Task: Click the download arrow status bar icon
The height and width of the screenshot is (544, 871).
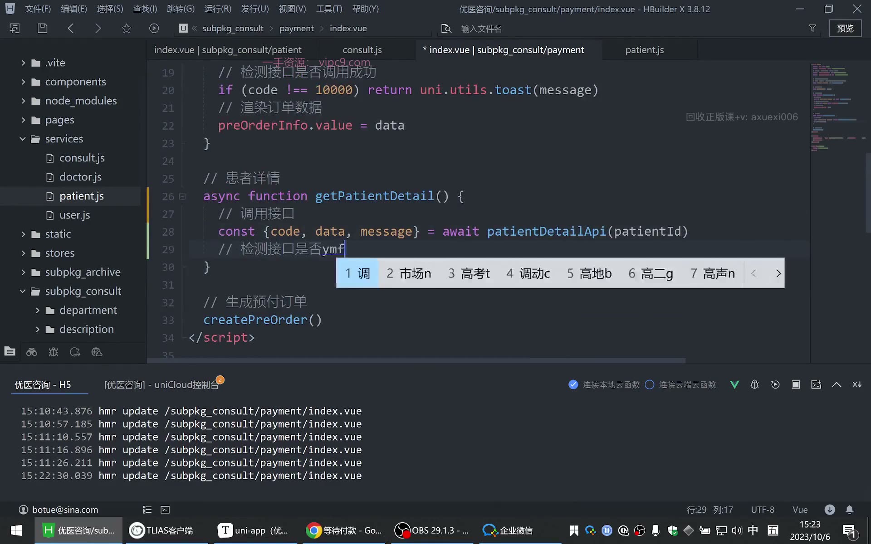Action: click(x=829, y=510)
